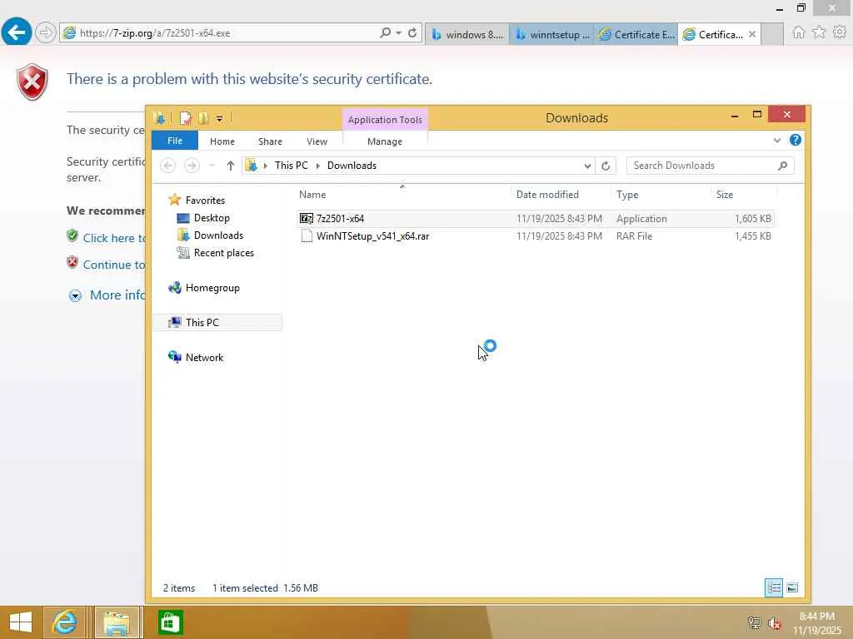Image resolution: width=853 pixels, height=639 pixels.
Task: Select Downloads in navigation pane
Action: 218,235
